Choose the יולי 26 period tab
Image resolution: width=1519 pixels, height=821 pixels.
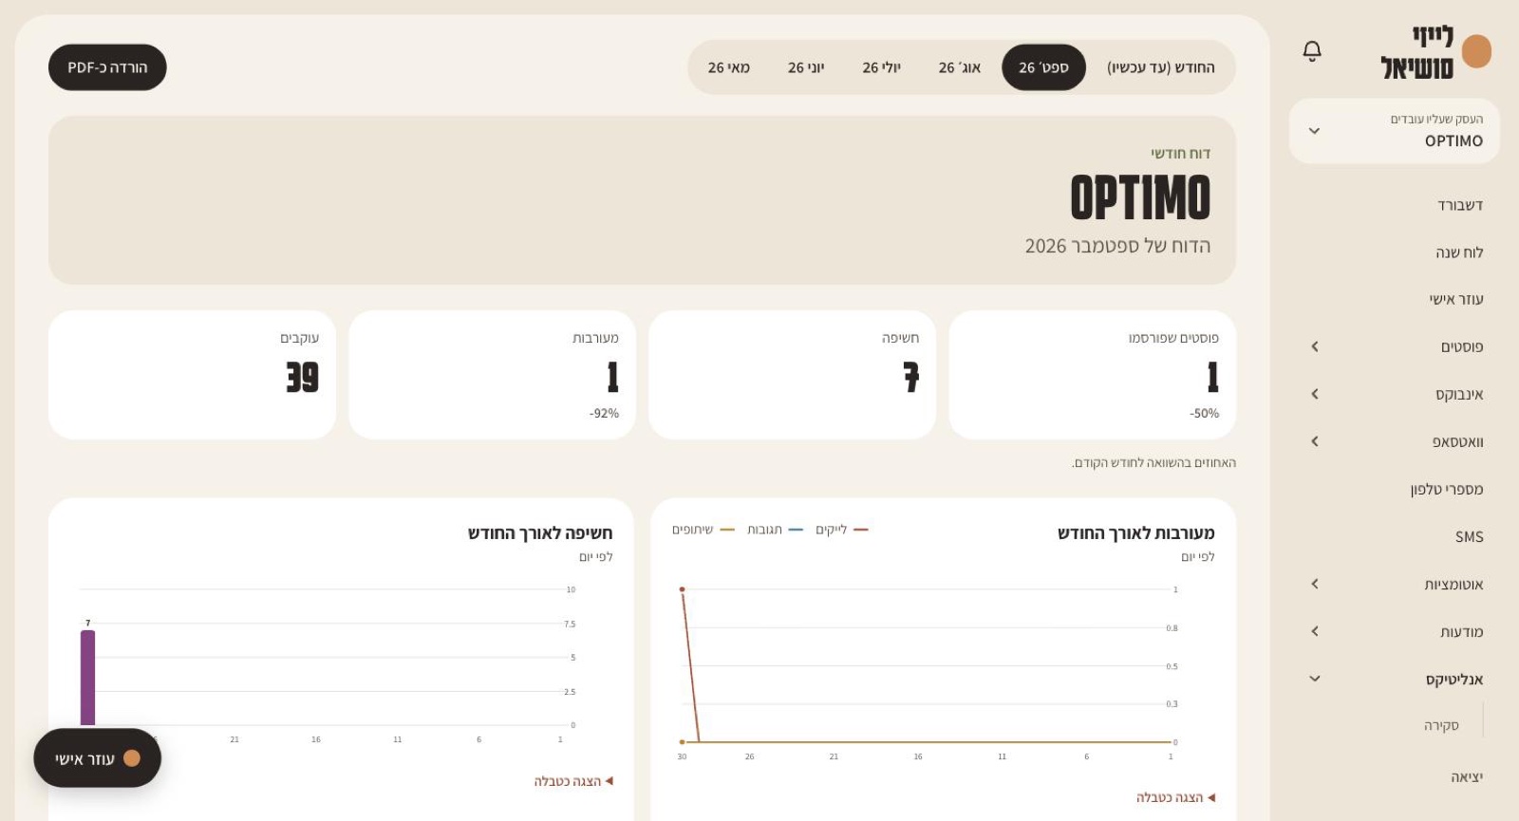pyautogui.click(x=882, y=67)
